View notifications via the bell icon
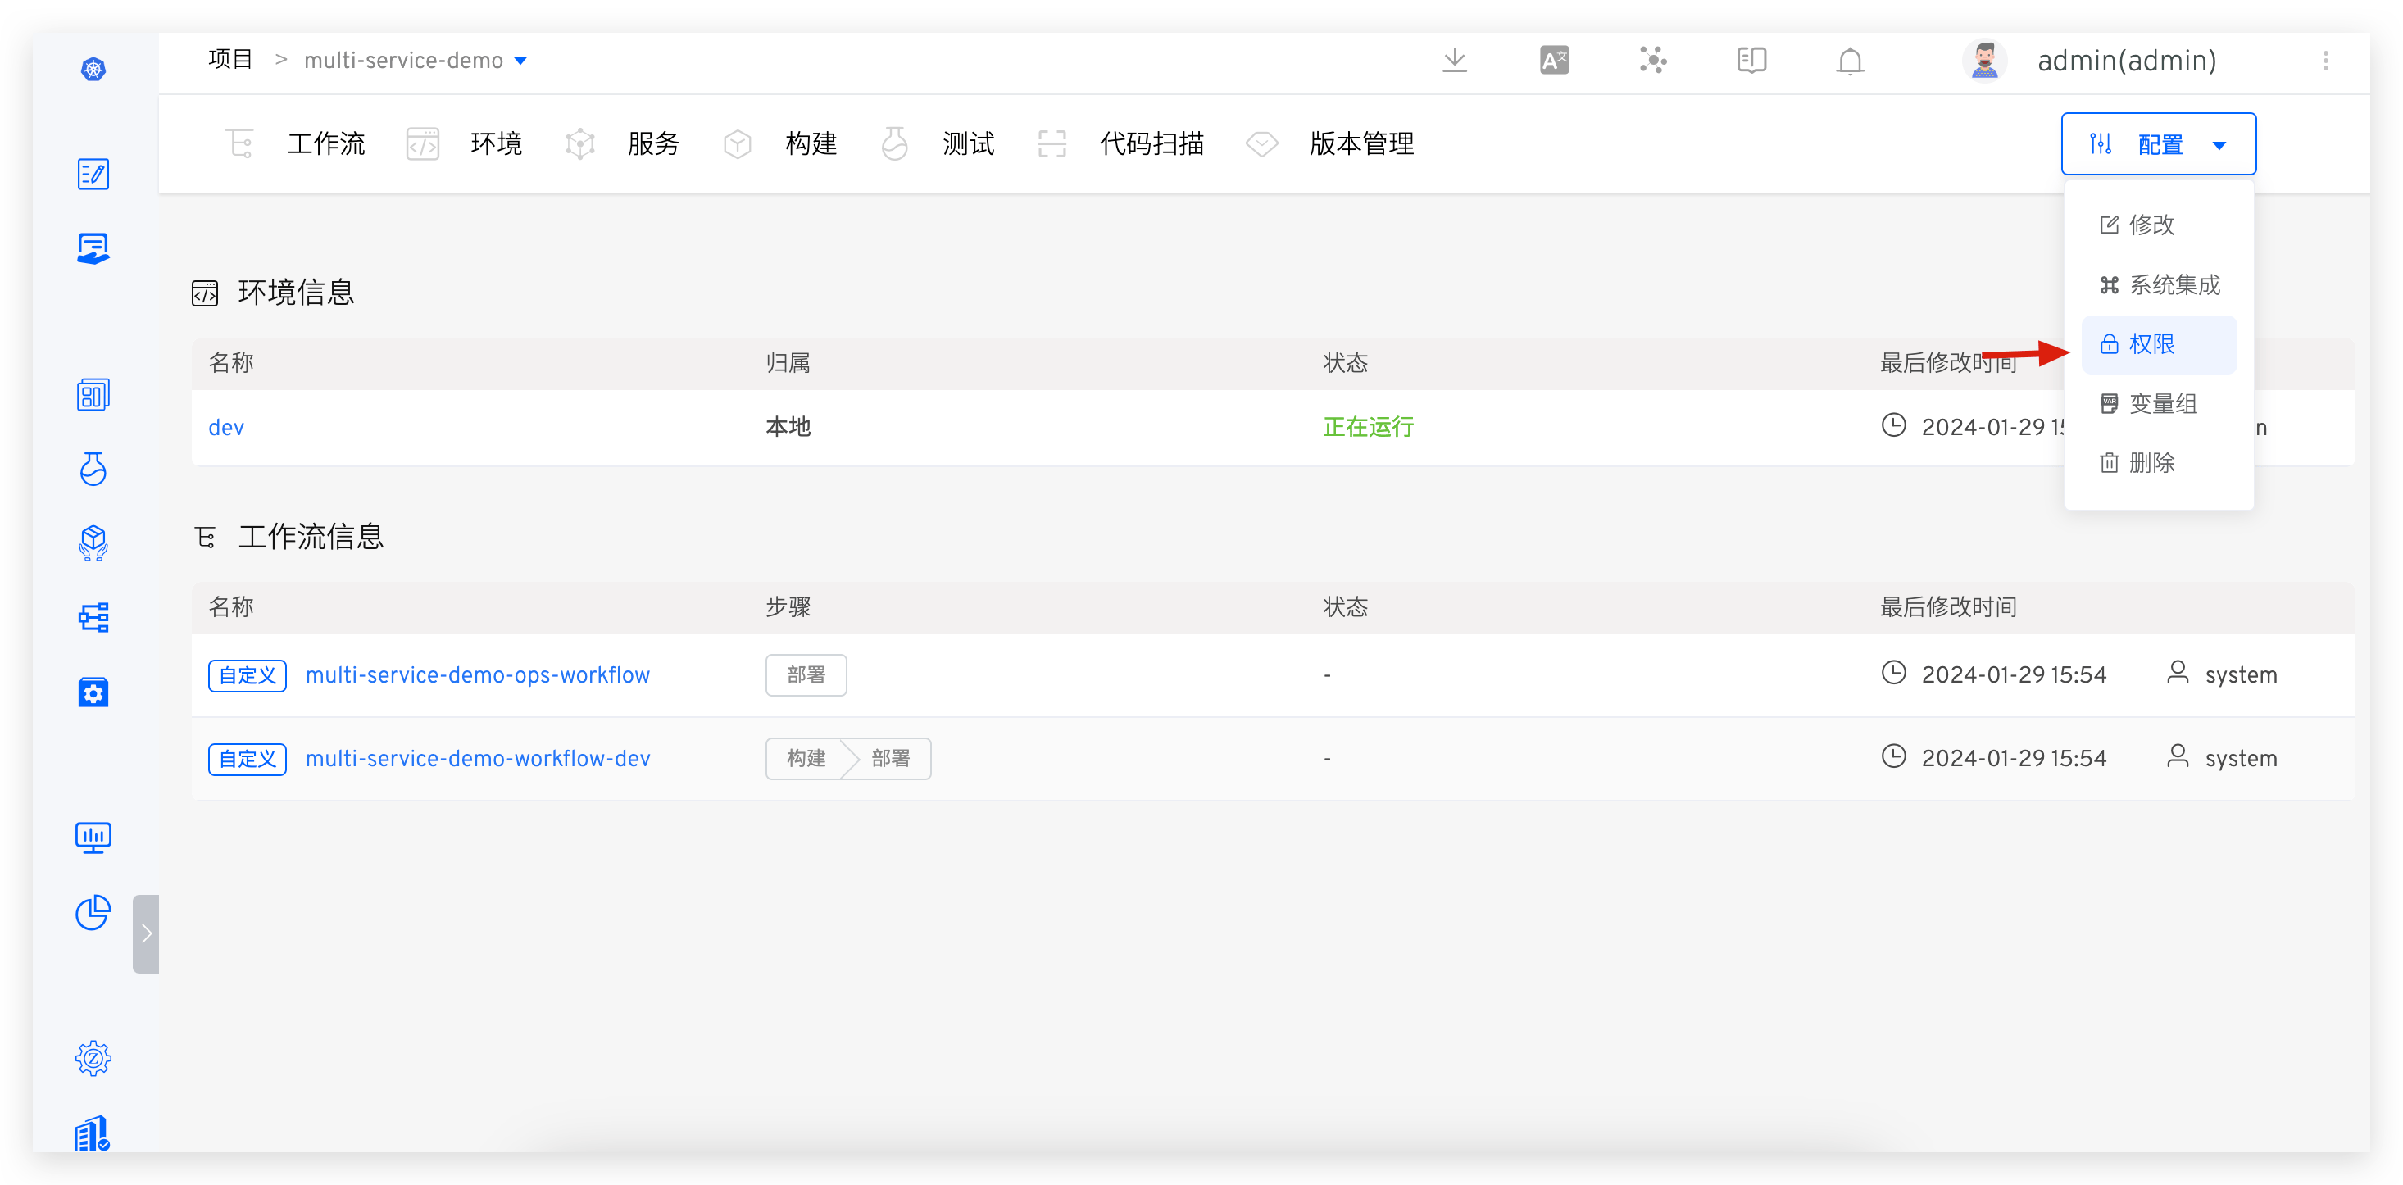 [x=1849, y=60]
